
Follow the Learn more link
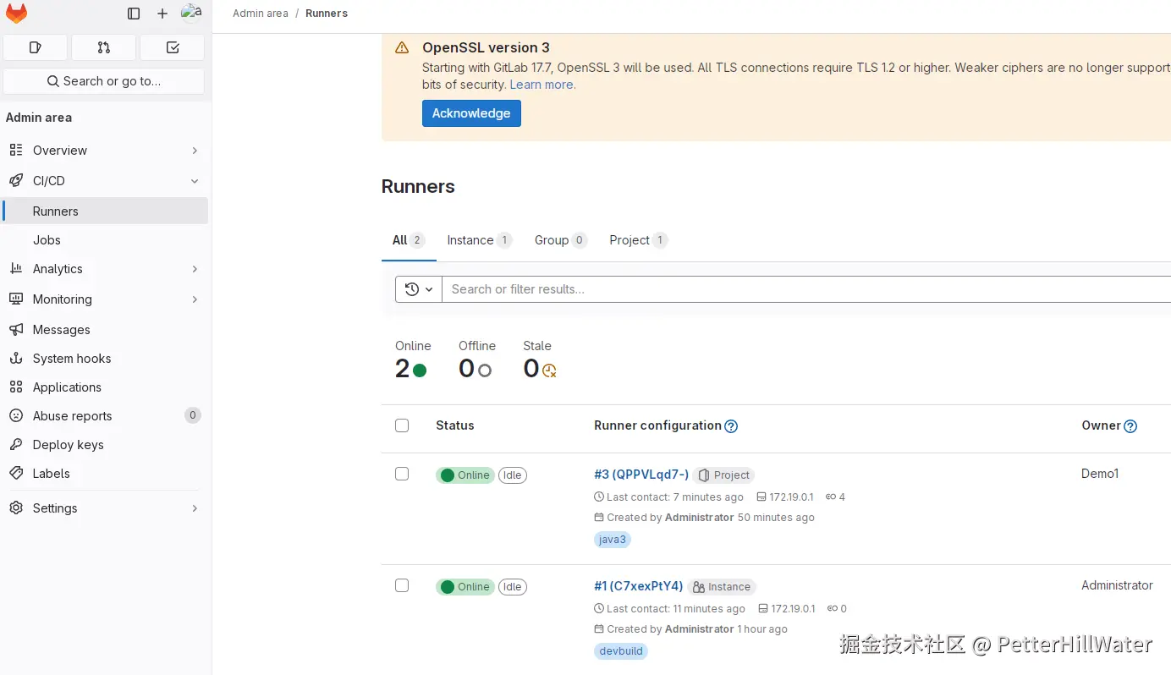[x=542, y=85]
